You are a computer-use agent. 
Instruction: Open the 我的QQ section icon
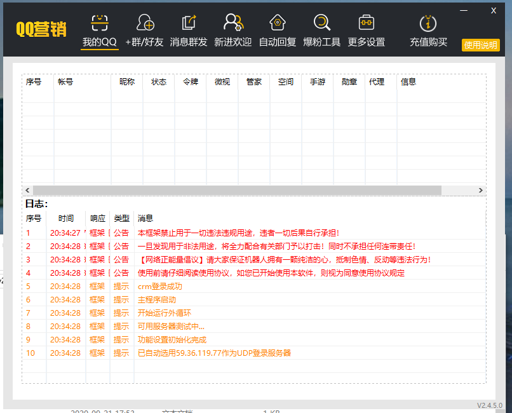pos(99,23)
